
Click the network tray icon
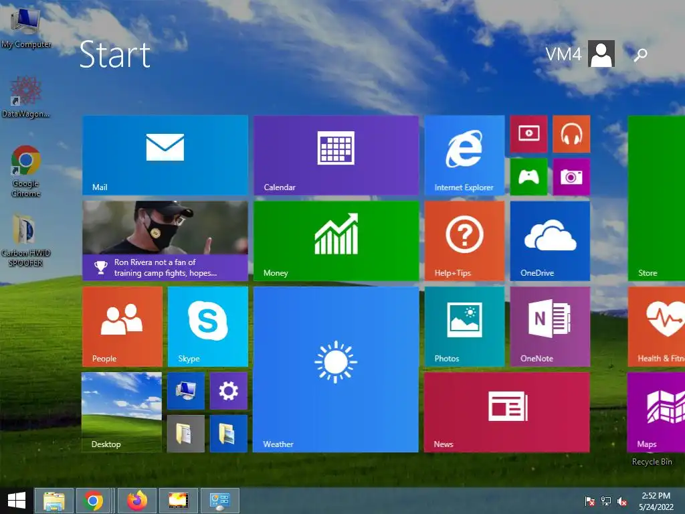(606, 501)
